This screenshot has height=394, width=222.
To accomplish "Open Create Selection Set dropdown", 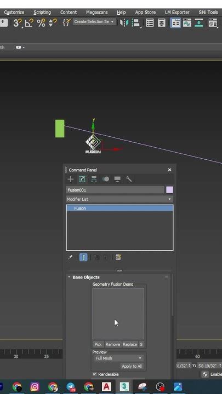I will [x=94, y=21].
